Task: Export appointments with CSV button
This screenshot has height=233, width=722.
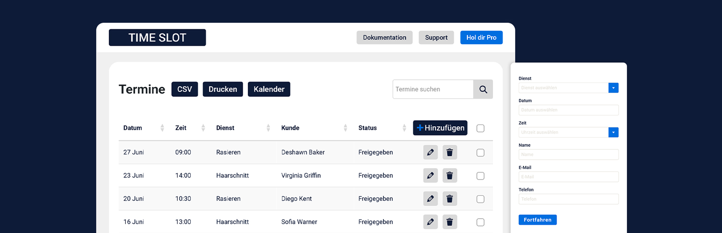Action: coord(185,89)
